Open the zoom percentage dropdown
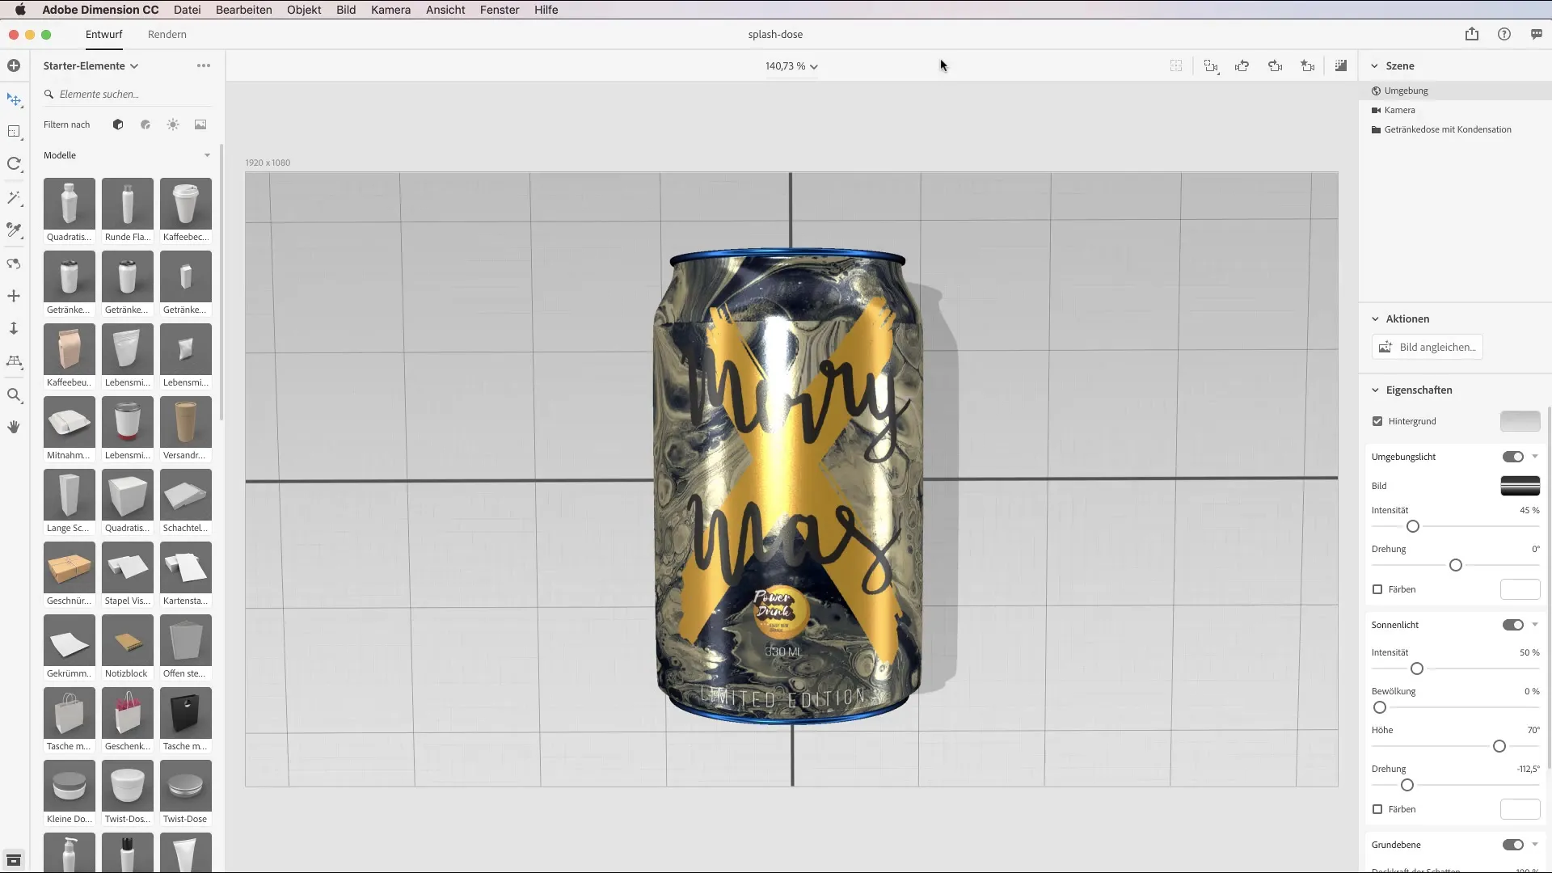1552x873 pixels. point(791,66)
